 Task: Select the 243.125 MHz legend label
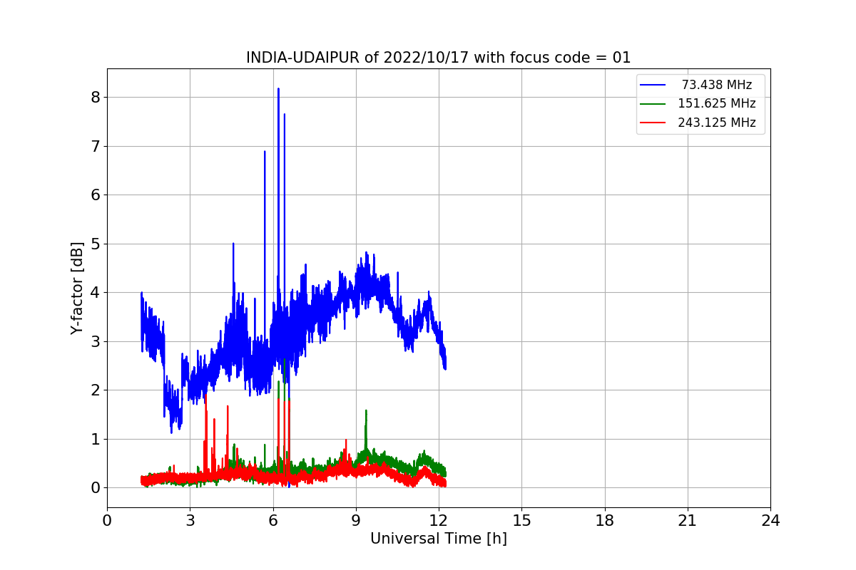(716, 123)
